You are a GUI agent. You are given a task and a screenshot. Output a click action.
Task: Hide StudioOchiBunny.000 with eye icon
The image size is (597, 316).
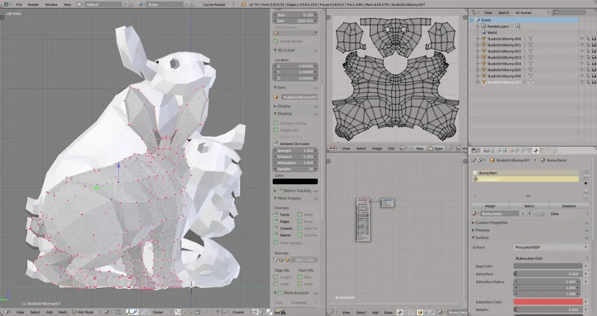tap(582, 39)
